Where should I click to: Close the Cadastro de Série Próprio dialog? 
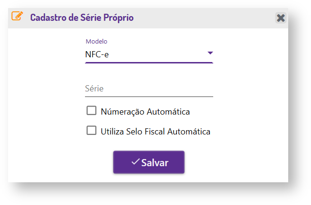point(281,18)
